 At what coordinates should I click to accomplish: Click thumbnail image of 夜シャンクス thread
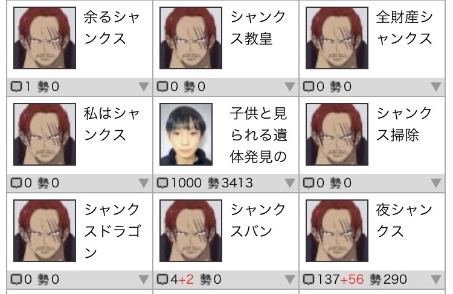[x=337, y=231]
